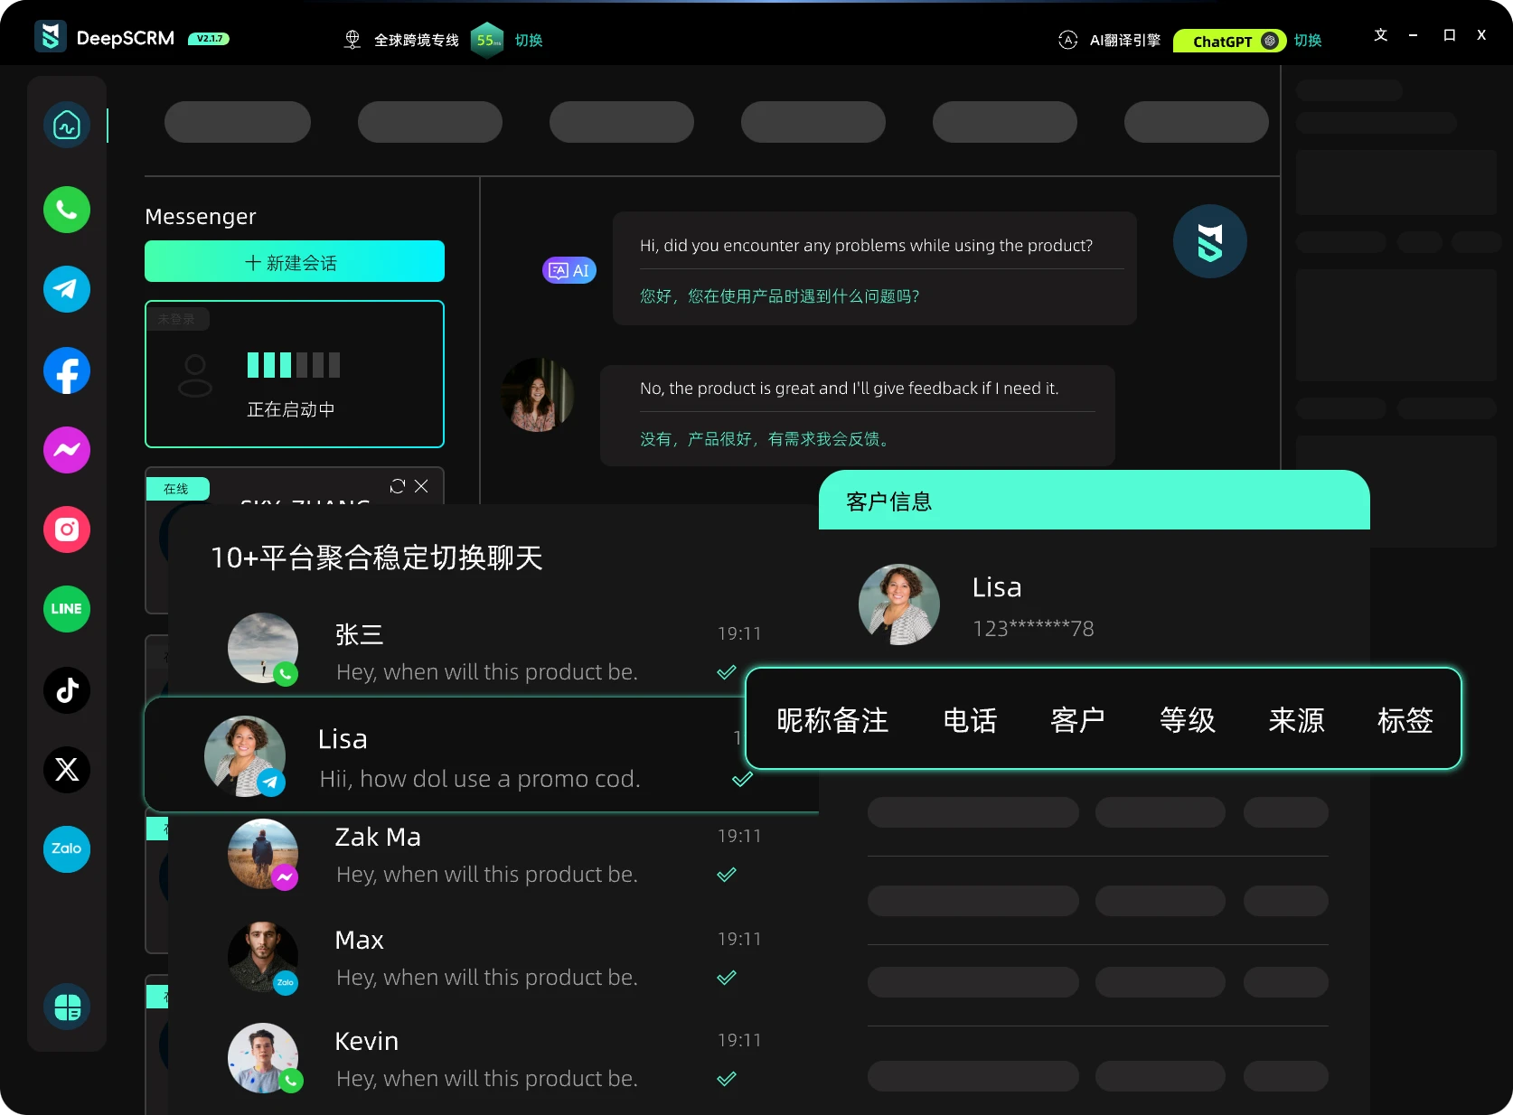Viewport: 1513px width, 1115px height.
Task: Click the AI translation badge beside the message
Action: click(569, 270)
